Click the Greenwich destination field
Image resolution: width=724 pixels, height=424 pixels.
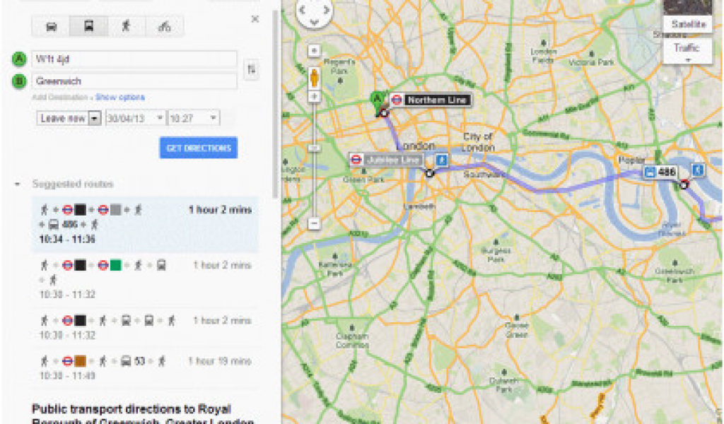pyautogui.click(x=134, y=81)
